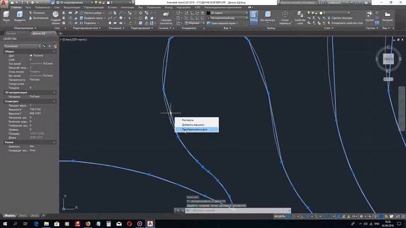
Task: Click the visual style black swatch 2D-каркас
Action: click(209, 13)
